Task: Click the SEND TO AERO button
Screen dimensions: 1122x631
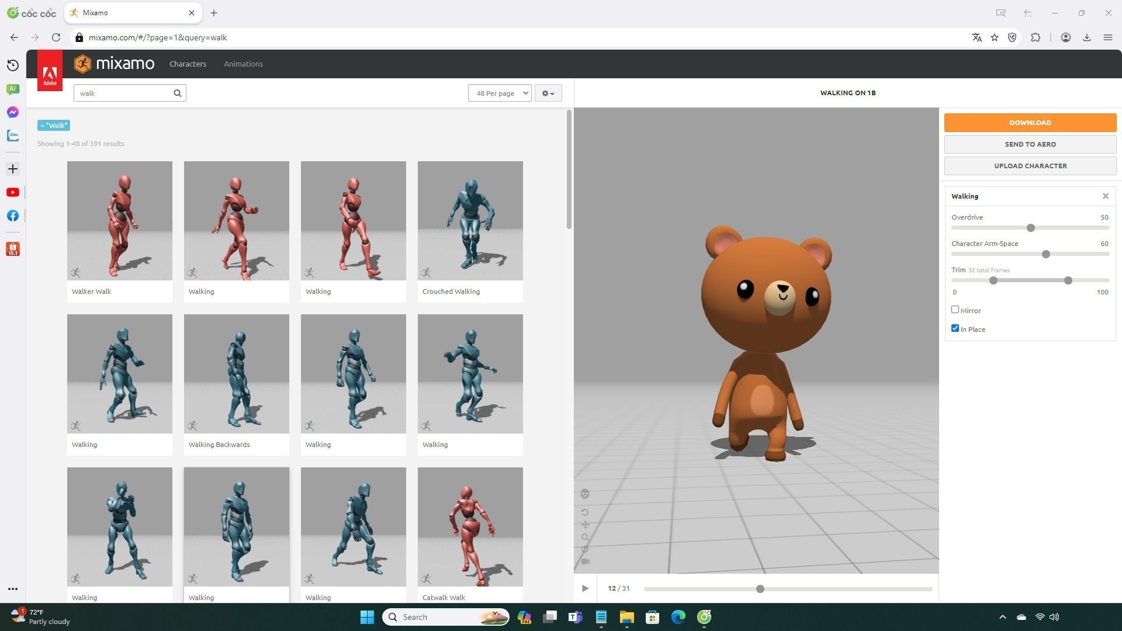Action: pos(1030,144)
